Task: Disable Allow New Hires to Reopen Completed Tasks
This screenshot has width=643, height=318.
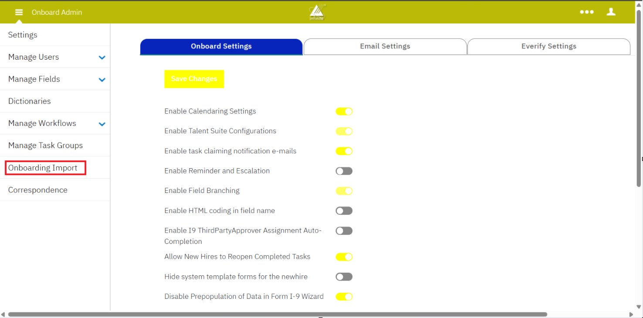Action: (344, 257)
